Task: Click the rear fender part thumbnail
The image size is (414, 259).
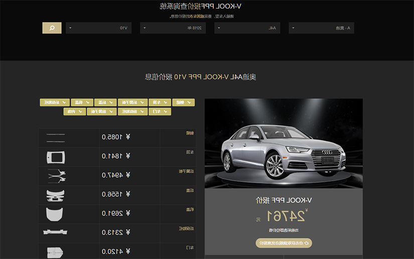Action: 57,176
